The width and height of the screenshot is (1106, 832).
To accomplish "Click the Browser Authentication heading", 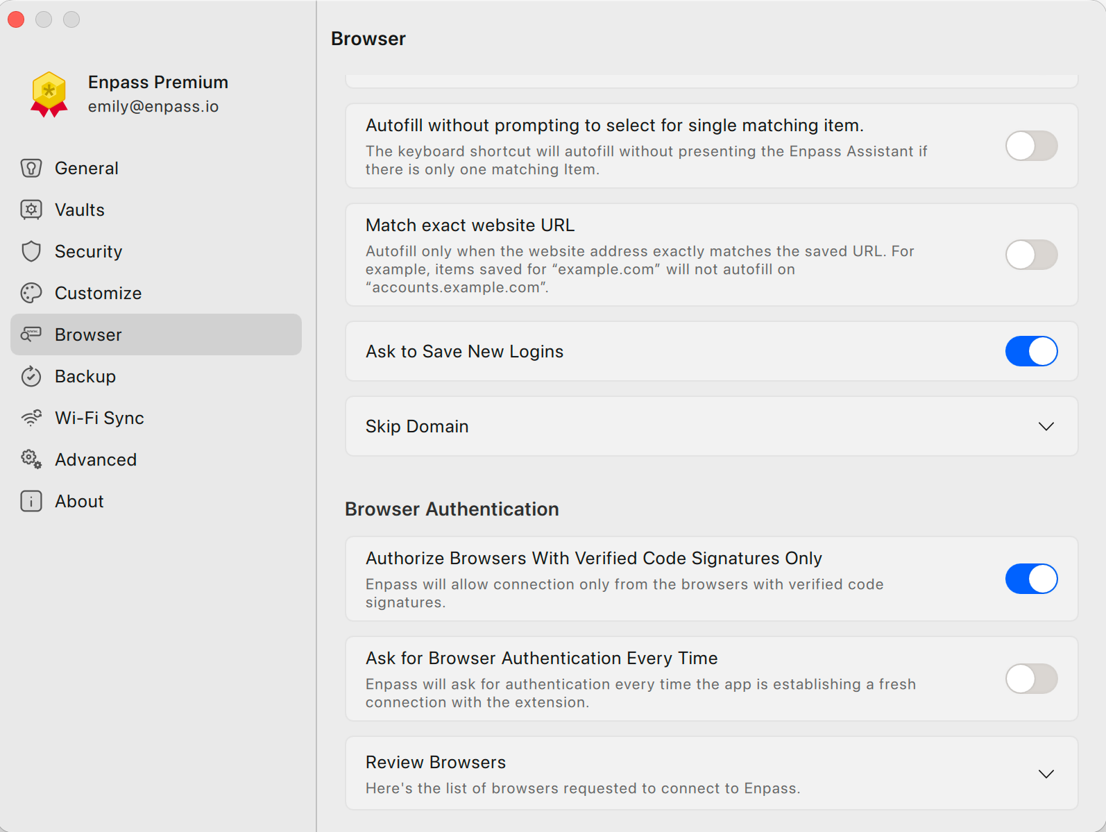I will tap(452, 509).
